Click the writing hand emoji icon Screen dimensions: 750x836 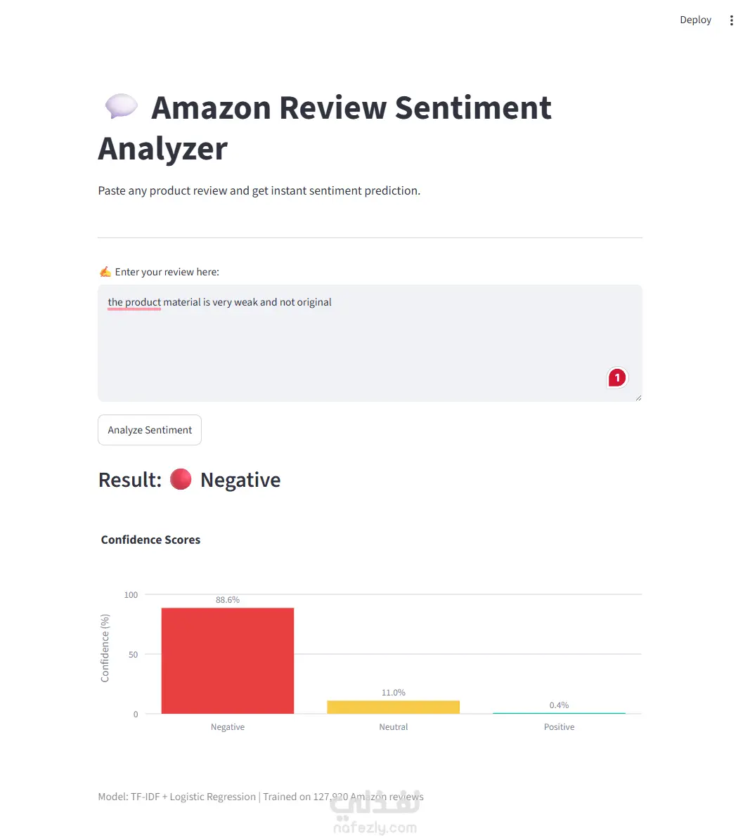click(105, 272)
